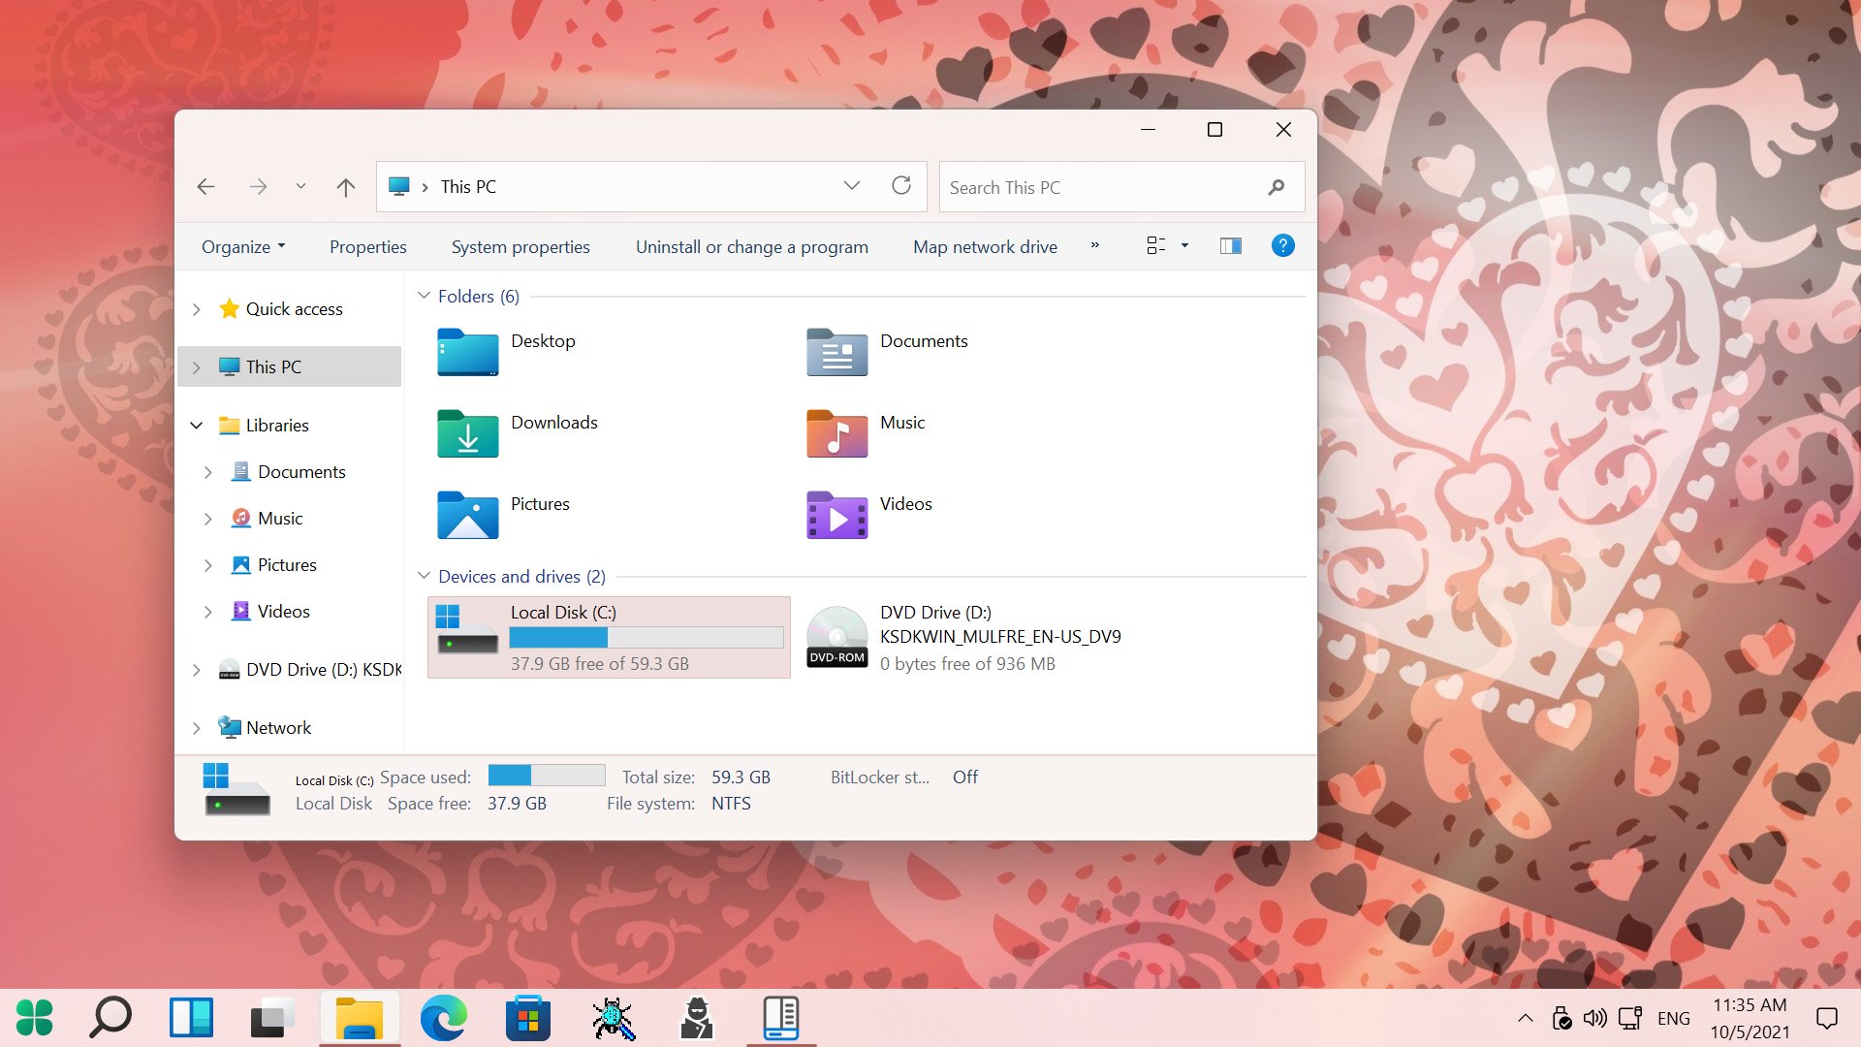This screenshot has width=1861, height=1047.
Task: Select Local Disk C: drive
Action: click(609, 637)
